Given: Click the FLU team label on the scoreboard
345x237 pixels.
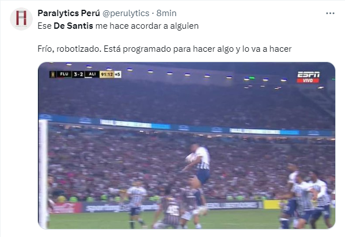Looking at the screenshot, I should pos(64,74).
